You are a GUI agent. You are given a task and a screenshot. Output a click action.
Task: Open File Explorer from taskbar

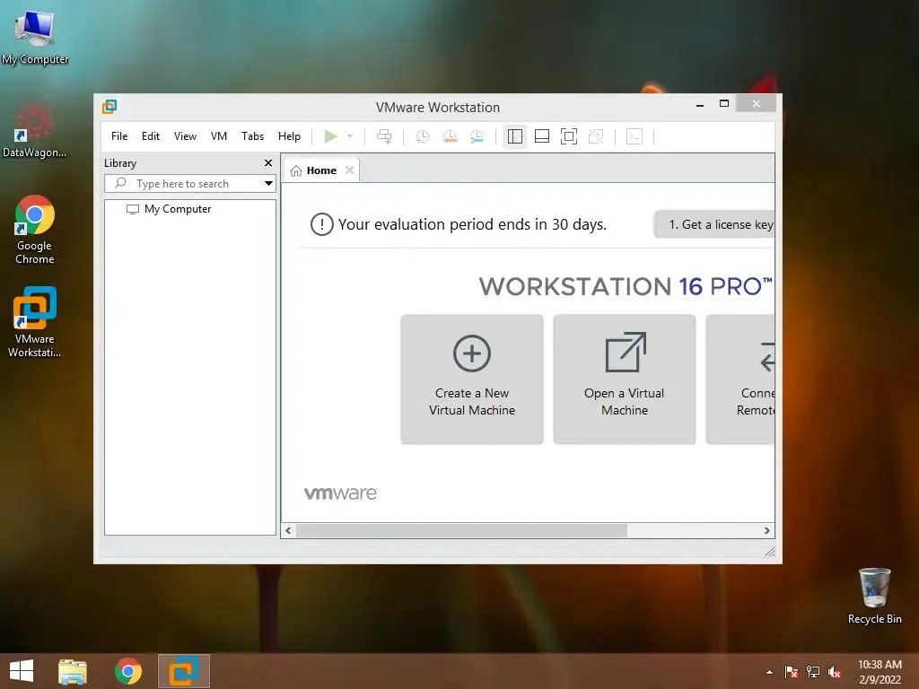pyautogui.click(x=73, y=671)
